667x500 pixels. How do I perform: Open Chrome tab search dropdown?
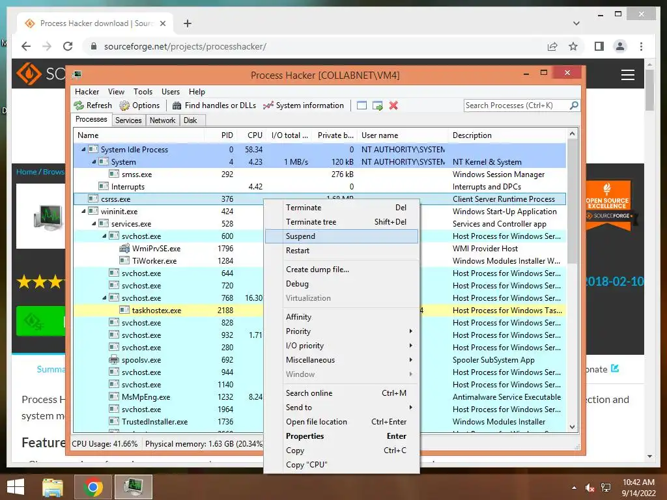pyautogui.click(x=576, y=23)
